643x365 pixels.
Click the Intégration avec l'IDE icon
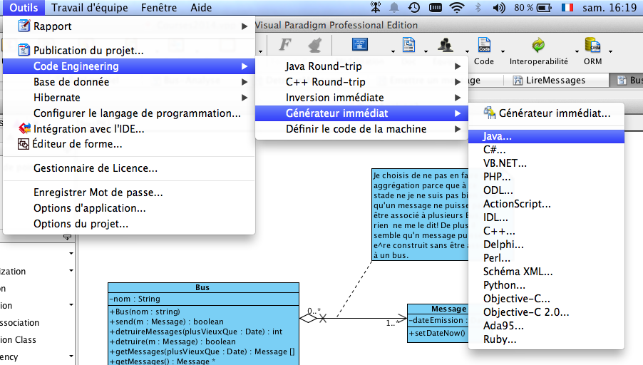[x=24, y=129]
